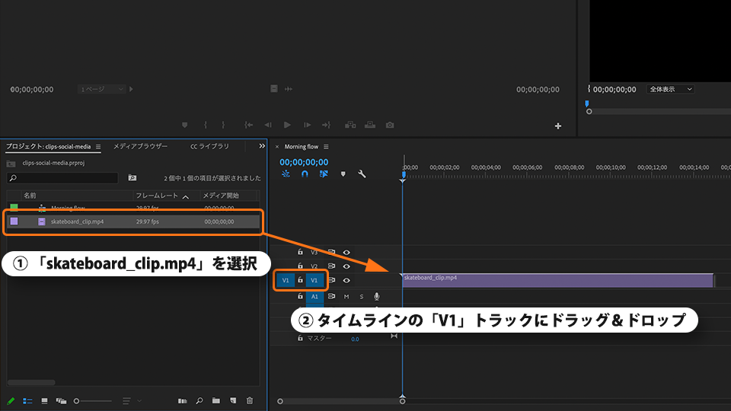Click the Find magnifier icon in project panel
Screen dimensions: 731x411
click(x=200, y=401)
